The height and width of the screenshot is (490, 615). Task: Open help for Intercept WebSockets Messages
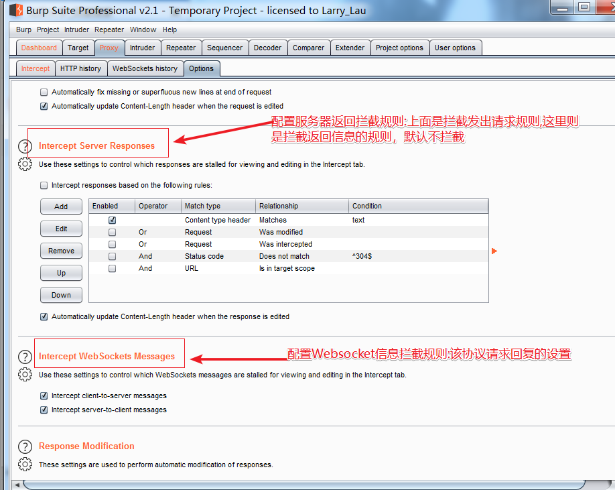(25, 357)
